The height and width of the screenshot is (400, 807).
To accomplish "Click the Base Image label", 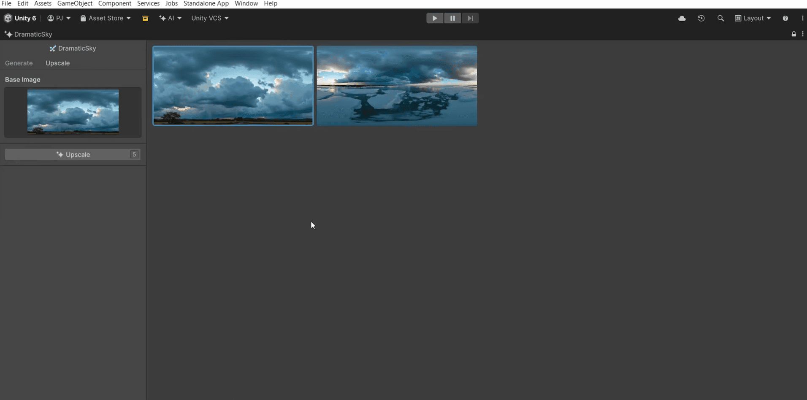I will (23, 79).
